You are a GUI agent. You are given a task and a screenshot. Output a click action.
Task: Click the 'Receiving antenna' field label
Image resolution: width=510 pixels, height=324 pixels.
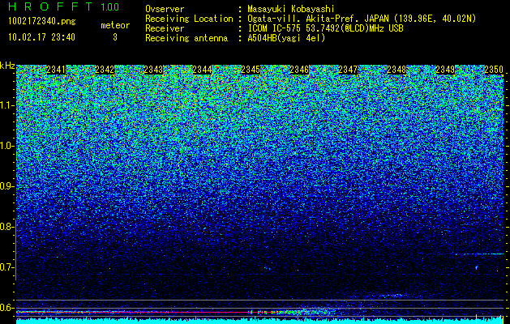[x=186, y=38]
